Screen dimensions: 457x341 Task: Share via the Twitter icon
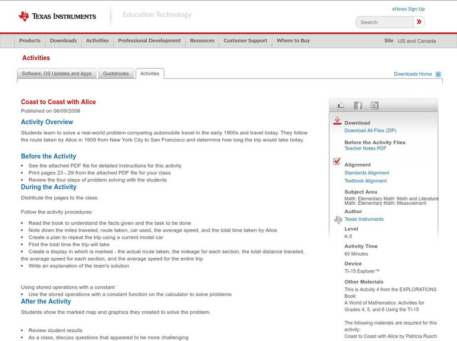(374, 105)
